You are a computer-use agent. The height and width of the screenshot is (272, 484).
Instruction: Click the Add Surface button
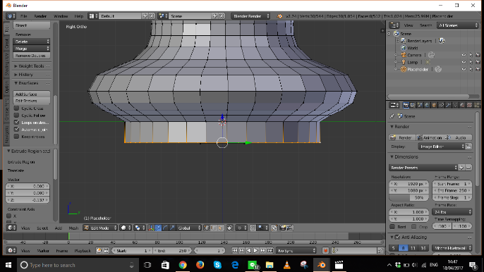(32, 94)
